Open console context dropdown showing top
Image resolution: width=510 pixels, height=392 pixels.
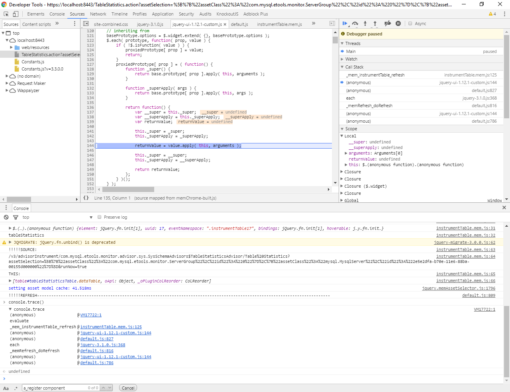click(57, 217)
